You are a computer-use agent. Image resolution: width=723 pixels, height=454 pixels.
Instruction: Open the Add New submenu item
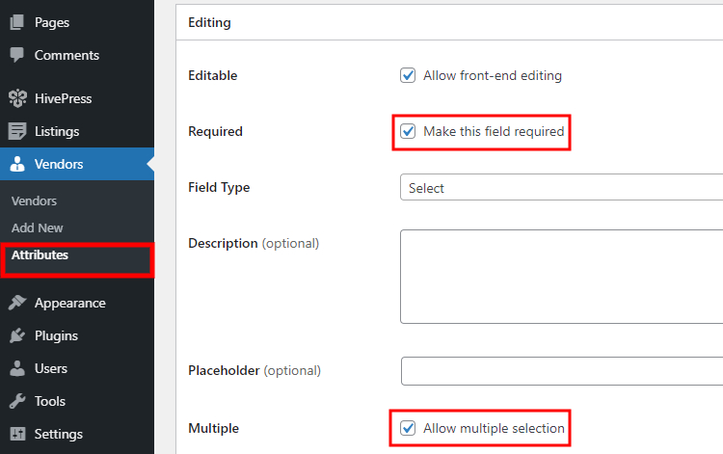38,227
